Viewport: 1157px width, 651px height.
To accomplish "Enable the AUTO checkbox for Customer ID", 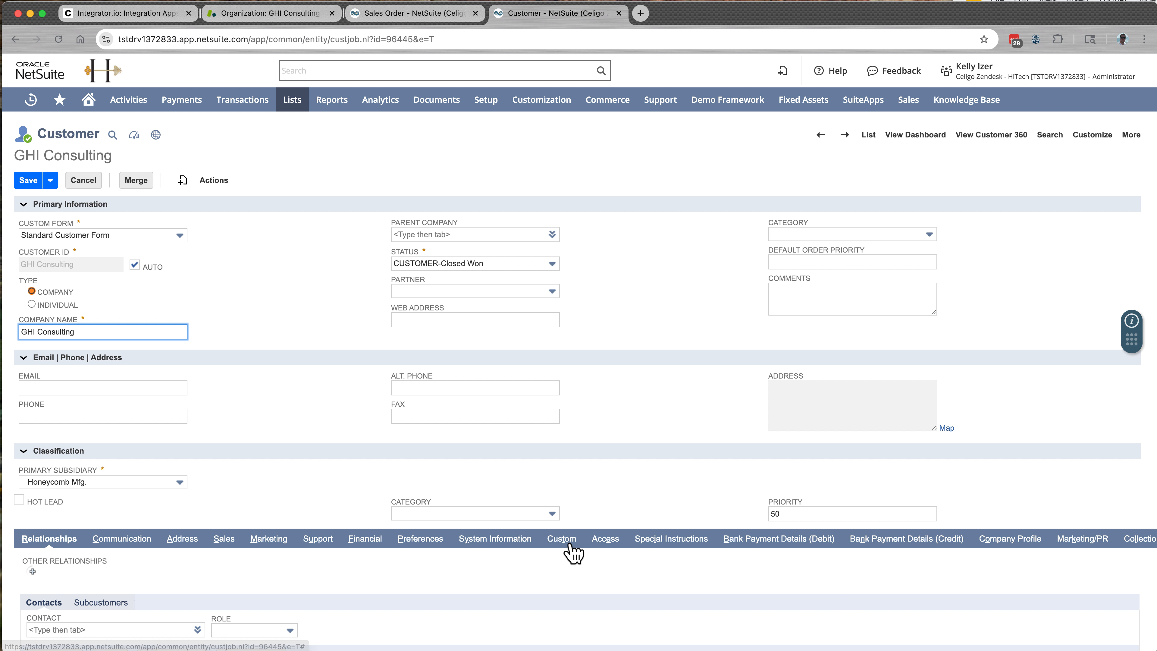I will [x=134, y=265].
